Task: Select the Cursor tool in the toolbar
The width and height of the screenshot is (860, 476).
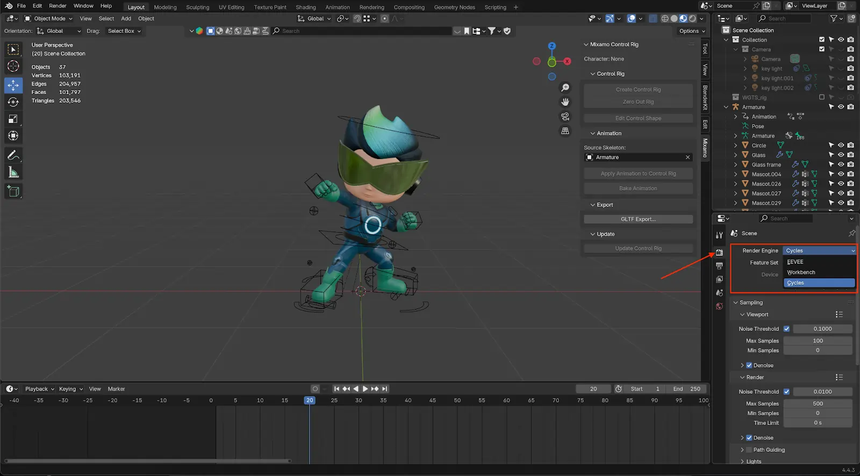Action: [13, 66]
